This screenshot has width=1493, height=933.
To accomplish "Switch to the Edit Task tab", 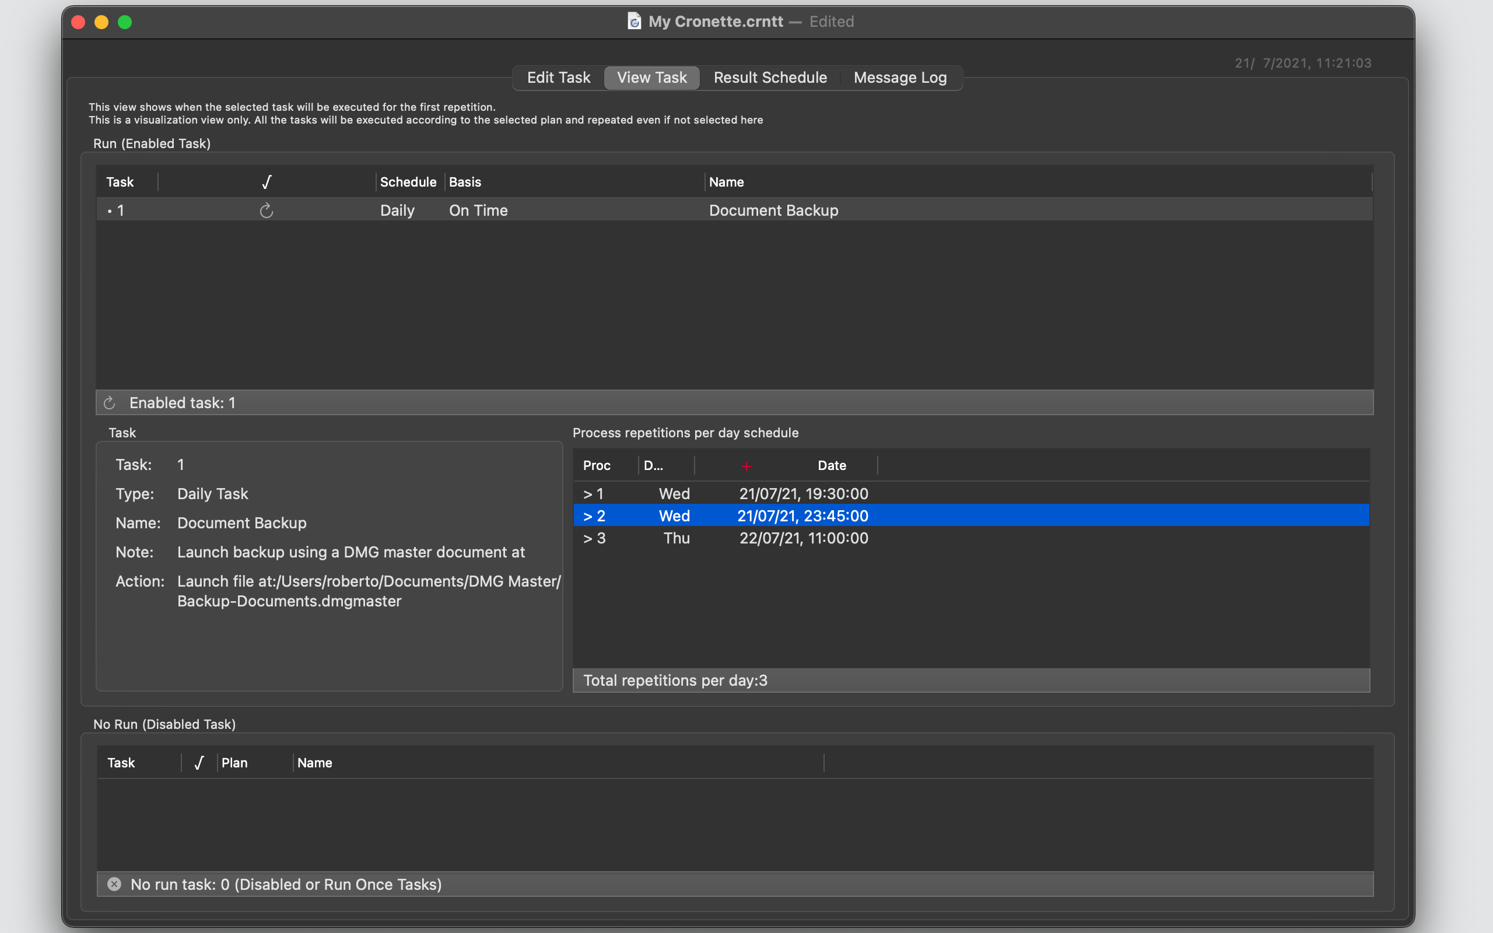I will pos(558,78).
